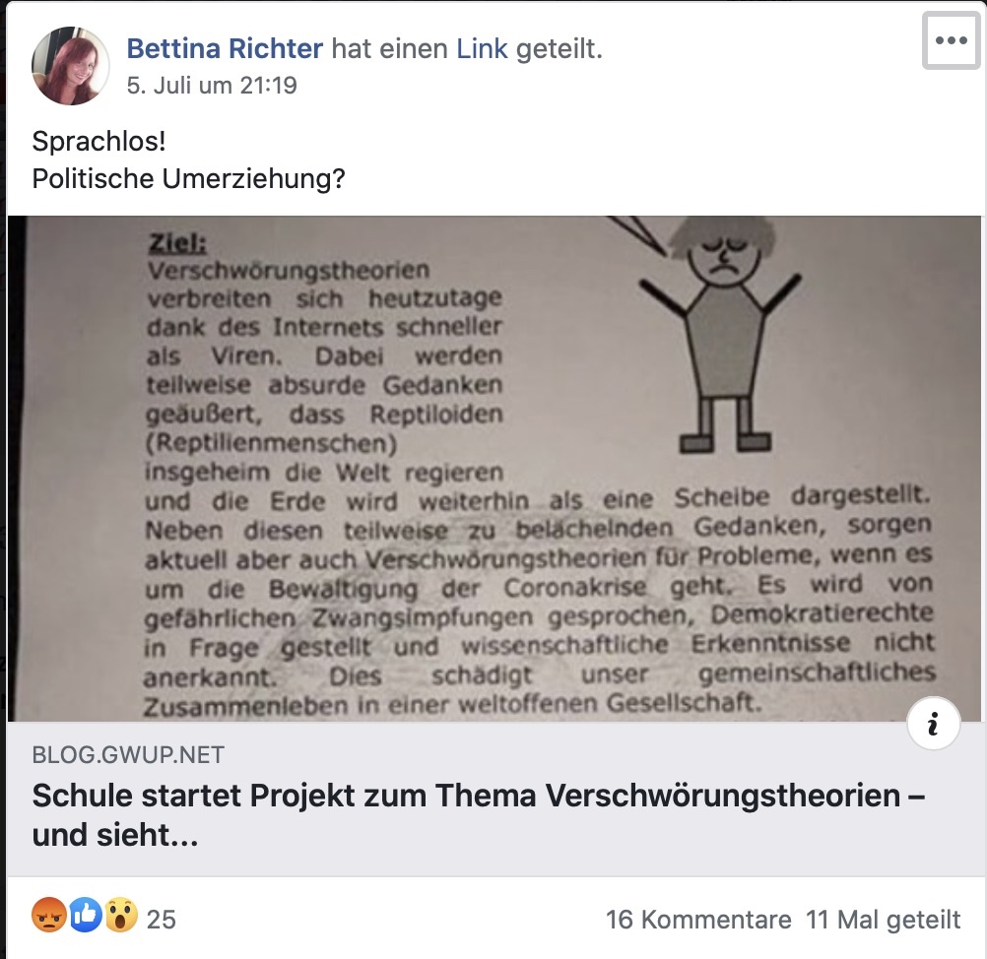
Task: Click the blue thumbs-up like reaction icon
Action: [86, 915]
